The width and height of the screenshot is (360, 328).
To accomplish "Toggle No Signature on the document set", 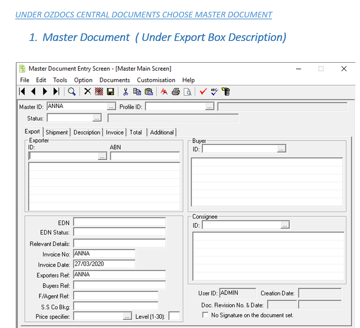I will click(x=205, y=315).
